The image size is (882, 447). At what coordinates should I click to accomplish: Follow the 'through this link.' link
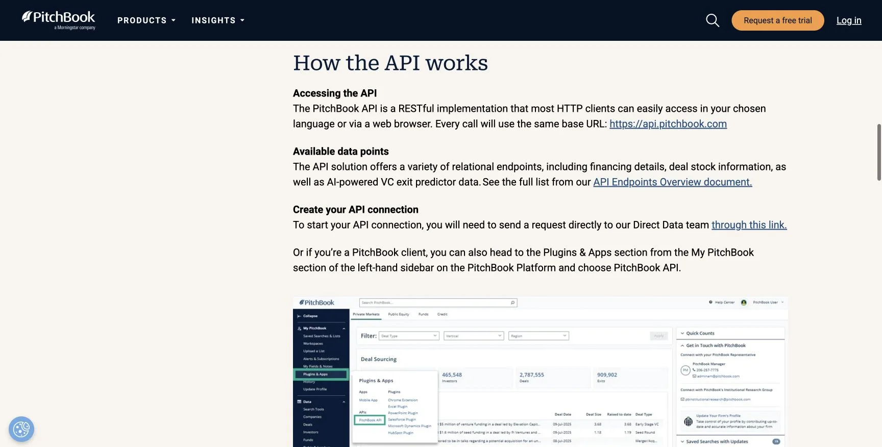click(x=749, y=225)
